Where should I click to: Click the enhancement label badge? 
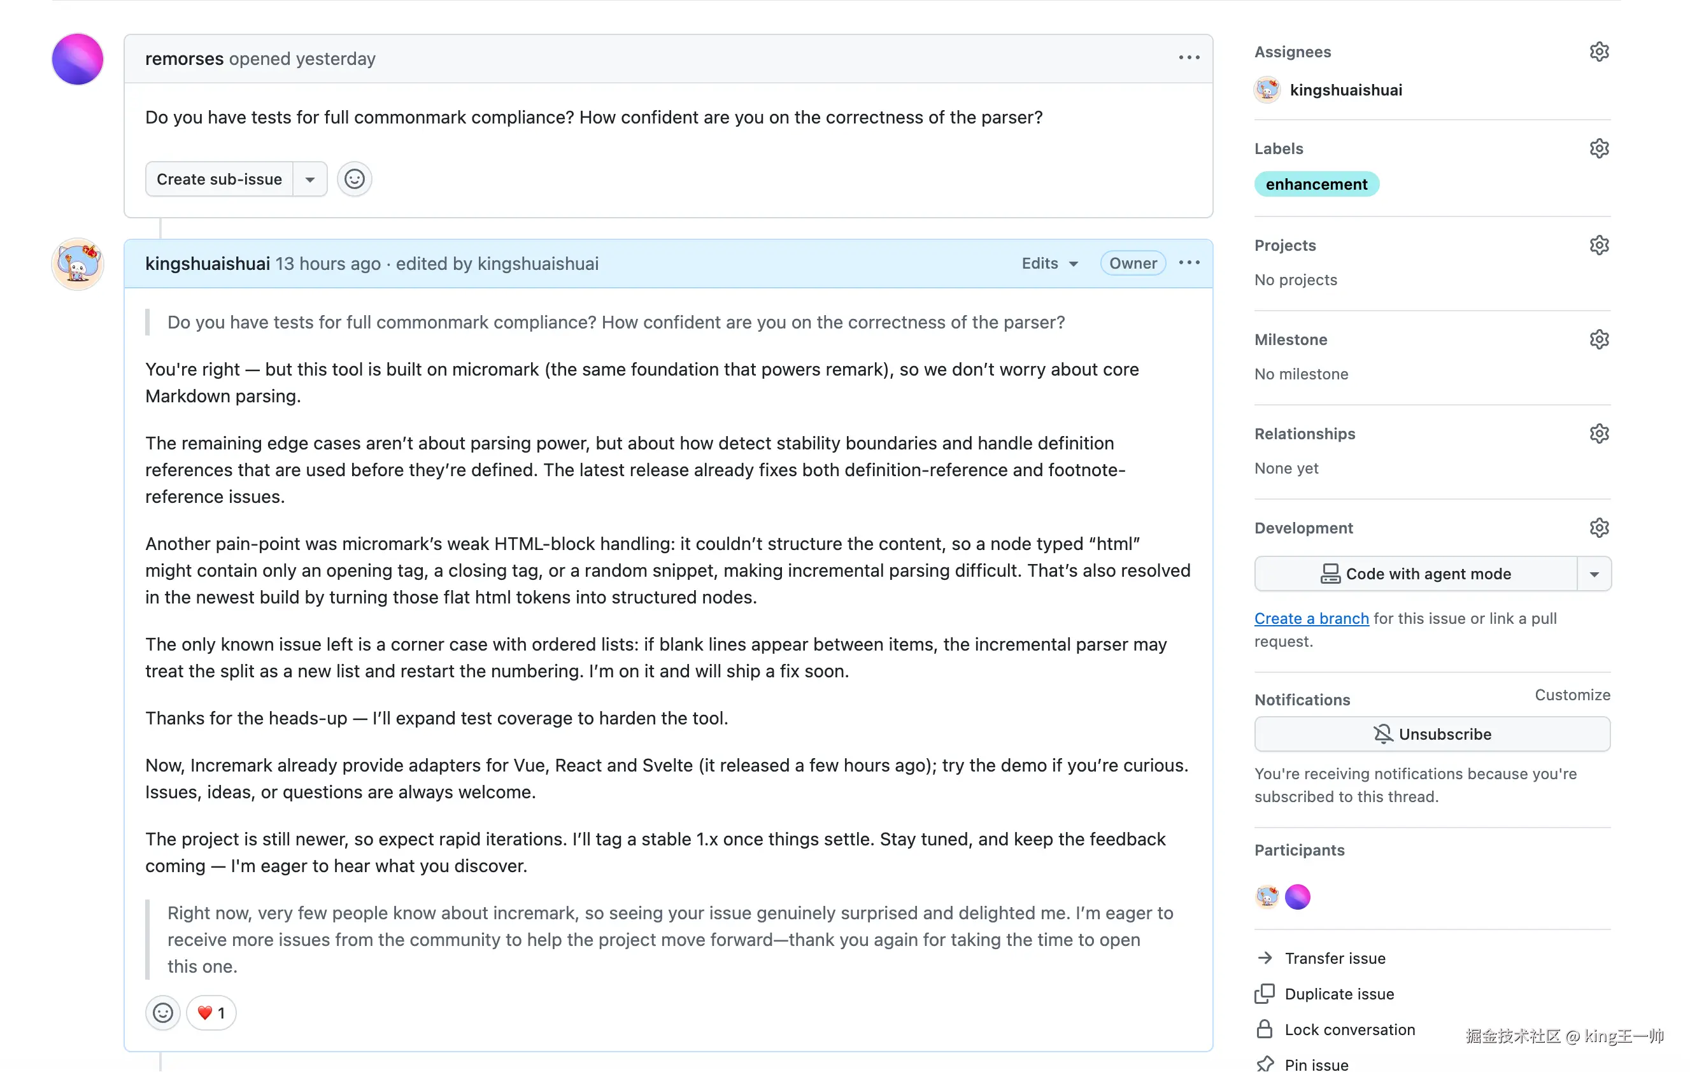tap(1316, 184)
